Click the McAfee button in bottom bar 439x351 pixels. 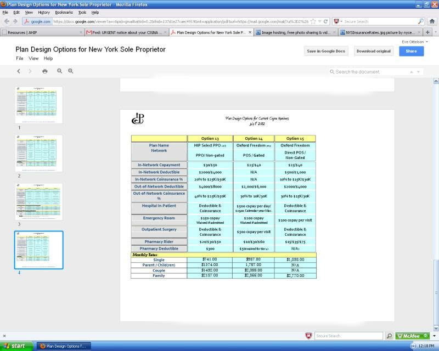(413, 336)
